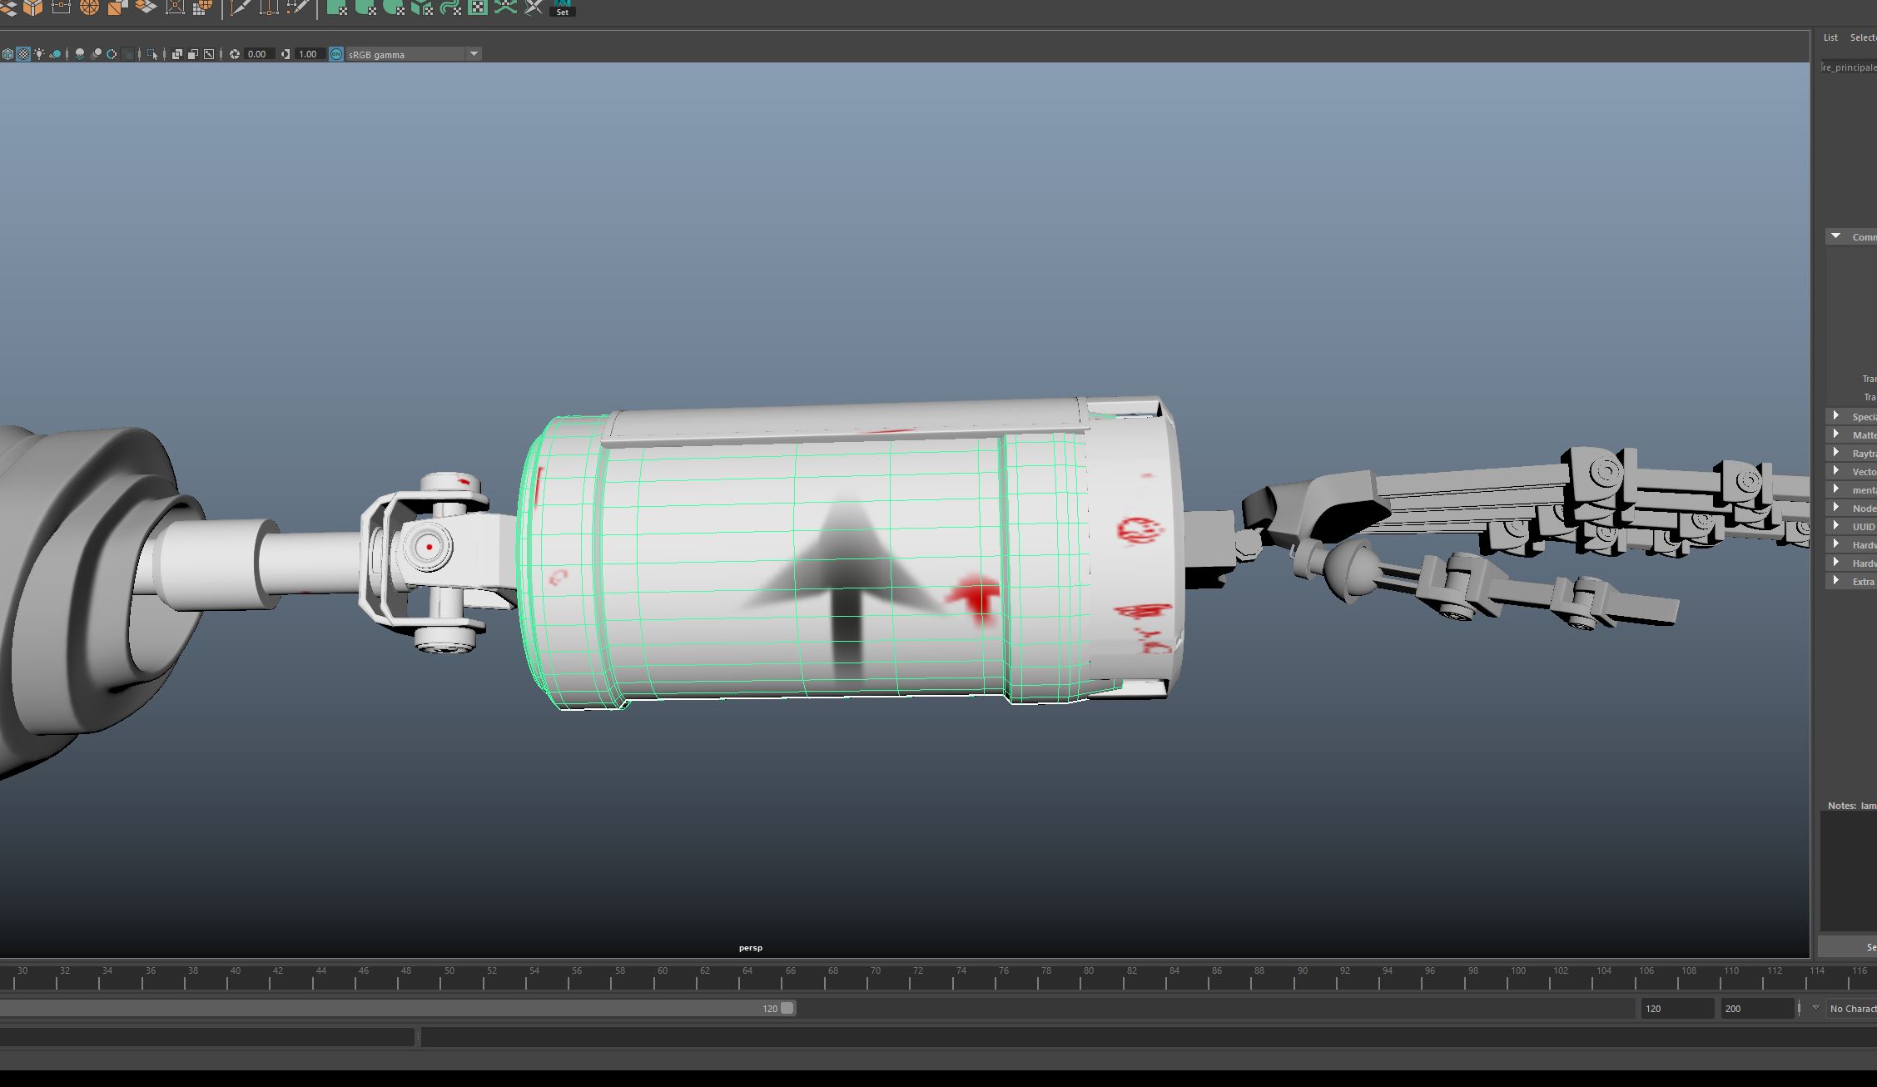Click the Multi-Cut knife tool icon
The height and width of the screenshot is (1087, 1877).
pyautogui.click(x=240, y=7)
